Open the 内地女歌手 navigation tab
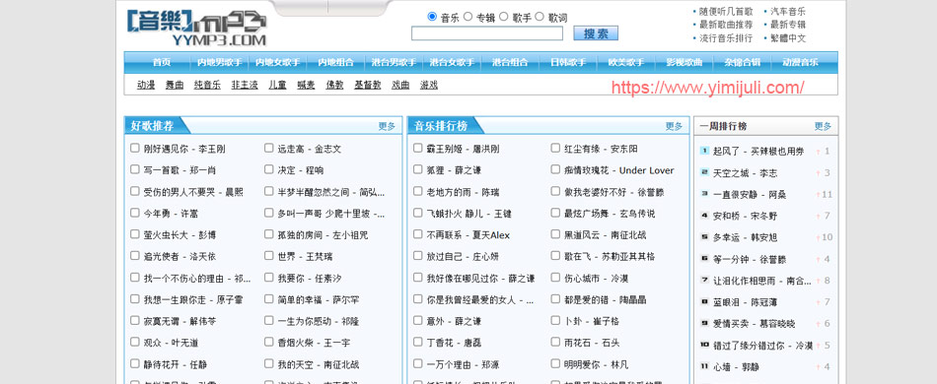937x384 pixels. 277,63
